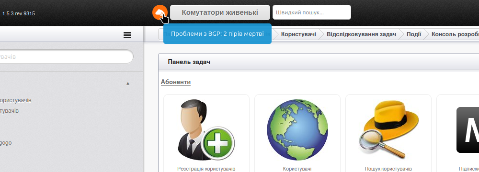Open Відслідковування задач tab
Viewport: 479px width, 172px height.
pos(361,34)
